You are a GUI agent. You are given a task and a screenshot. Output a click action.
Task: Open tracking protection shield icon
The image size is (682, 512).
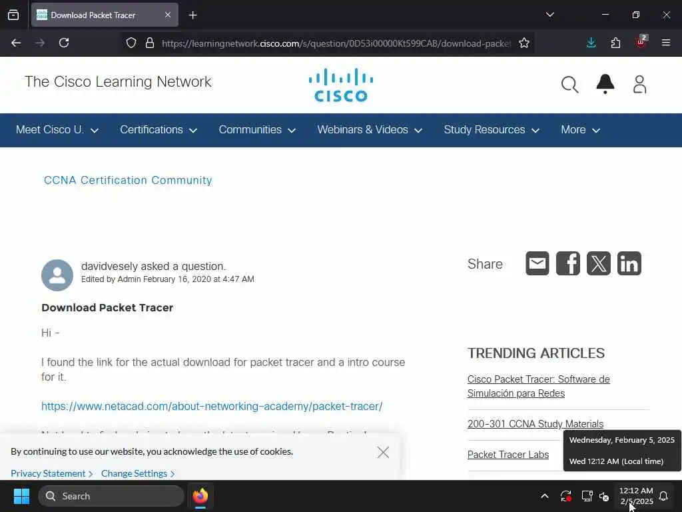131,43
